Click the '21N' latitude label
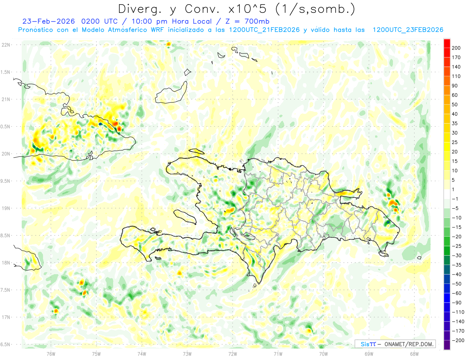Viewport: 465px width, 359px height. click(x=6, y=100)
